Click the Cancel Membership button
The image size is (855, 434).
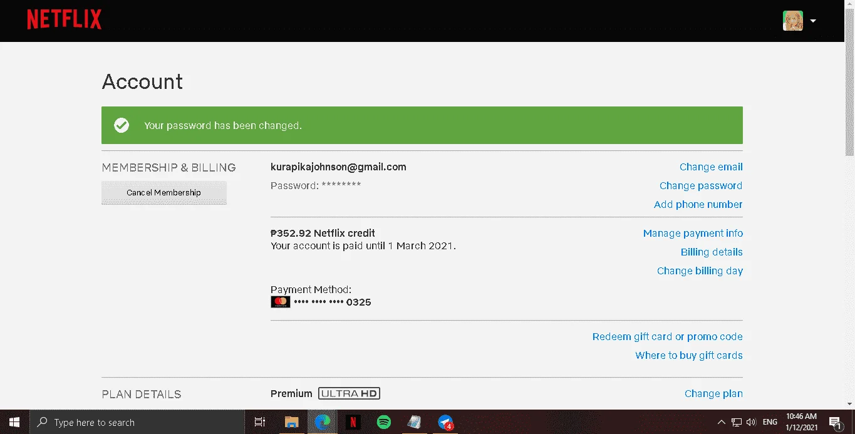[x=164, y=192]
